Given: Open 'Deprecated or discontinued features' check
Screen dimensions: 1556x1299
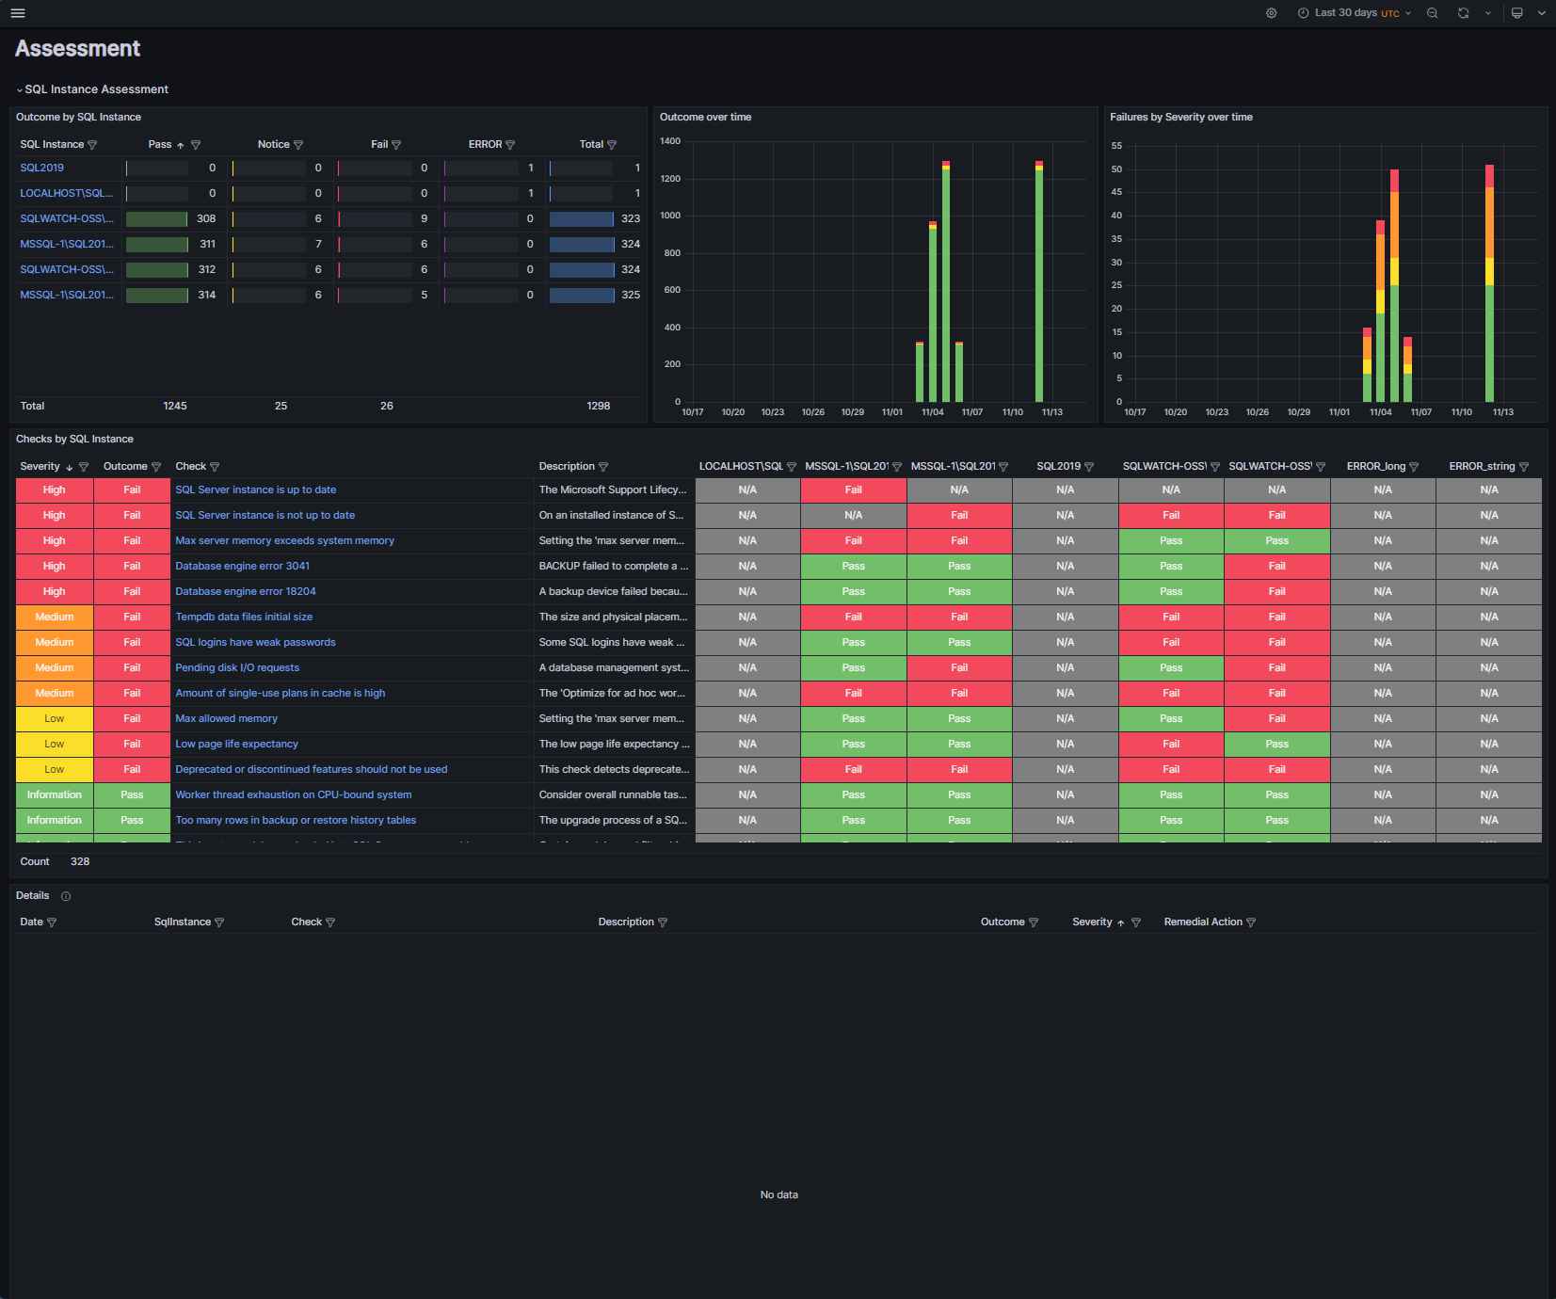Looking at the screenshot, I should coord(311,769).
